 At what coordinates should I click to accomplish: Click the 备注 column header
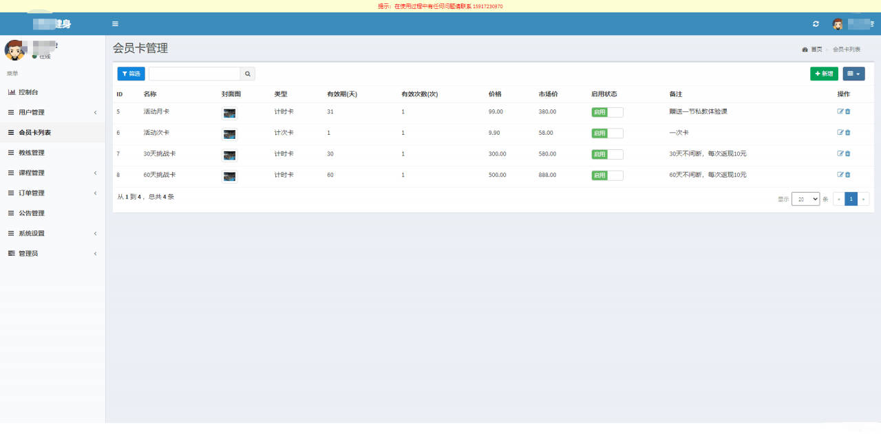[676, 94]
